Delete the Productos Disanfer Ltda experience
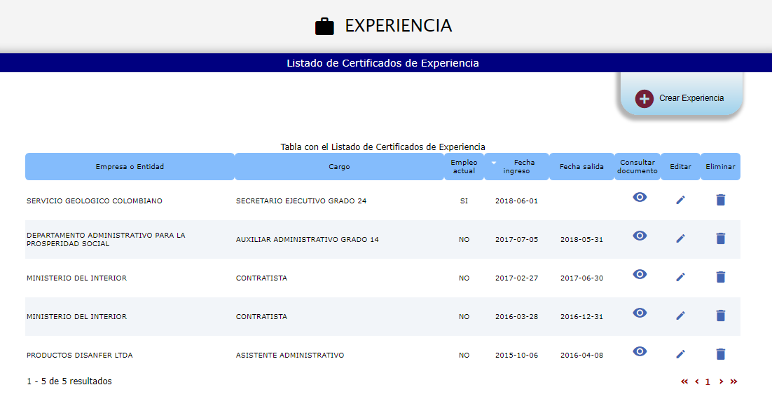The width and height of the screenshot is (772, 399). [720, 353]
